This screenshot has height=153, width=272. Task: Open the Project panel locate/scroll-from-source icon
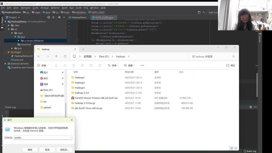tap(49, 17)
